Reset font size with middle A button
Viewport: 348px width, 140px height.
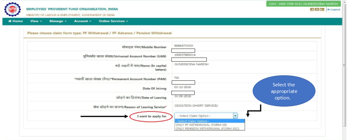click(317, 10)
